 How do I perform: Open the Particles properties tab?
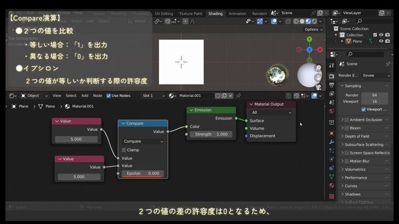(x=331, y=151)
